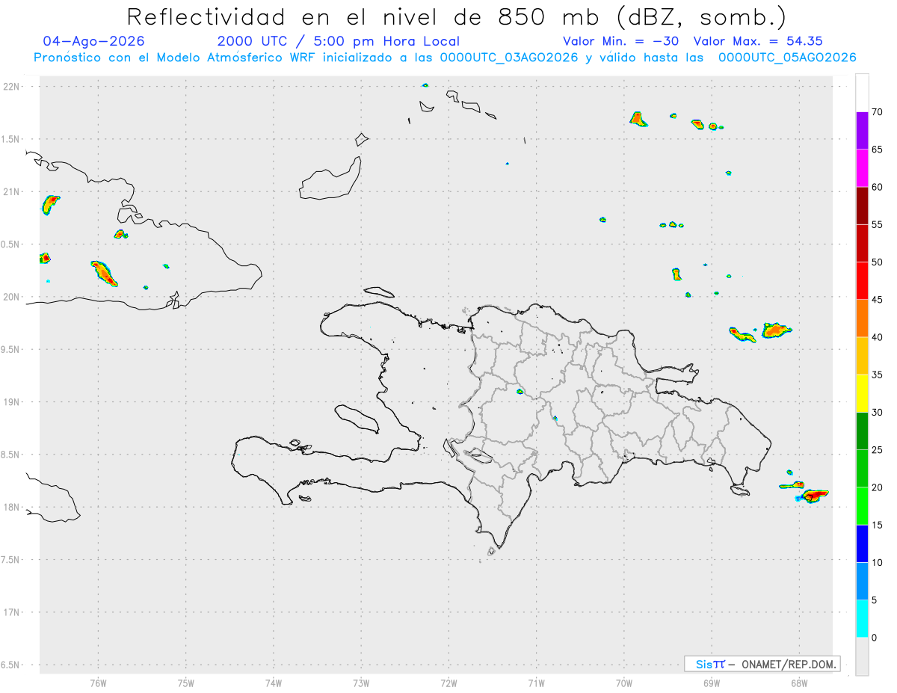Click the elongated storm cell over Cuba near 76W

[x=104, y=273]
